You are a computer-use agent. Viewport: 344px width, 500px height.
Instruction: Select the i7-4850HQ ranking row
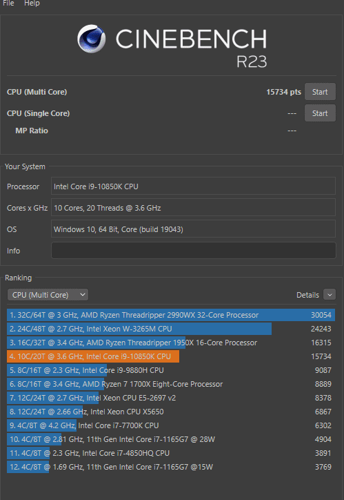(x=171, y=453)
